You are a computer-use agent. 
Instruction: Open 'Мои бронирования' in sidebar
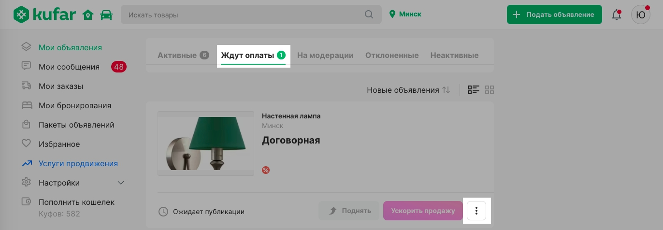click(x=75, y=105)
